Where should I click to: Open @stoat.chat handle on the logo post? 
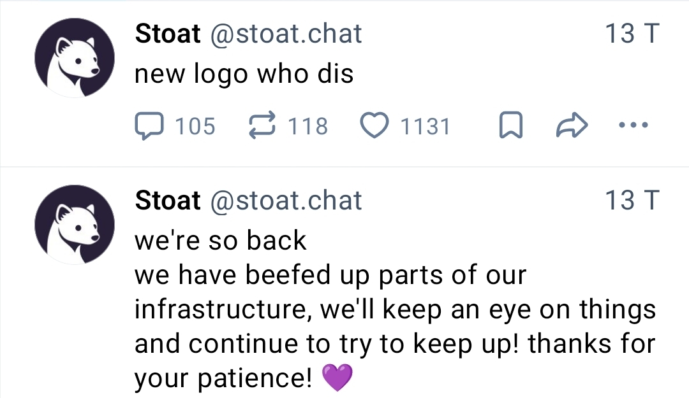click(x=285, y=34)
